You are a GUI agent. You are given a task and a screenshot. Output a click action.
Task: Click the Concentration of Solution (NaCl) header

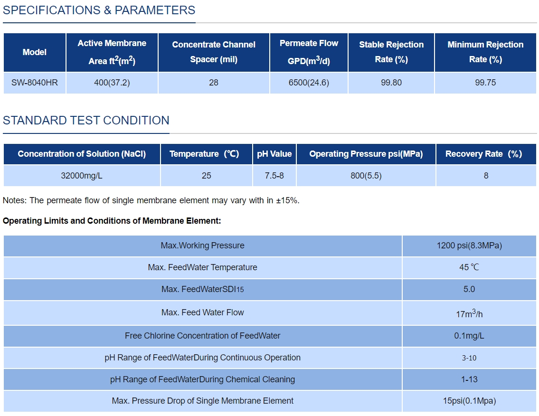click(82, 154)
